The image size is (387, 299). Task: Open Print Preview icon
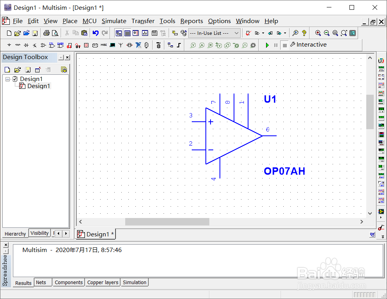coord(55,33)
